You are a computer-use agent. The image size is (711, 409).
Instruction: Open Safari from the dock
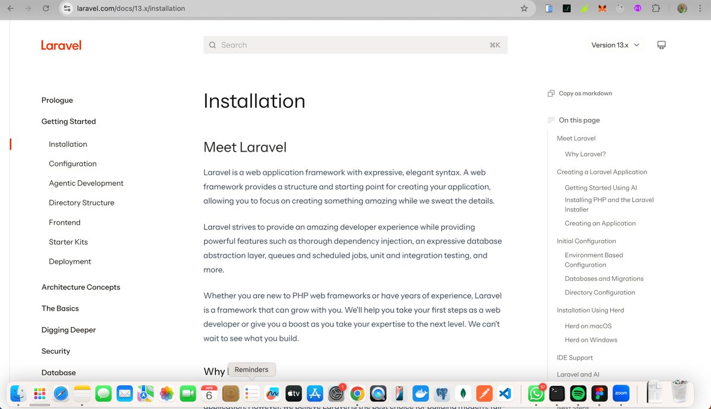pos(60,394)
